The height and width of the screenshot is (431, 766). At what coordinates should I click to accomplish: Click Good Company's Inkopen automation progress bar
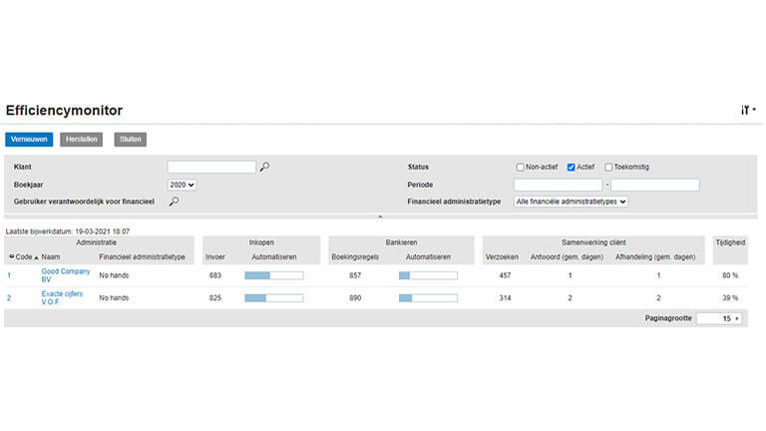coord(273,275)
